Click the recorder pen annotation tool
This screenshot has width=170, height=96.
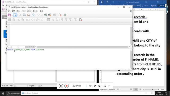pyautogui.click(x=105, y=86)
